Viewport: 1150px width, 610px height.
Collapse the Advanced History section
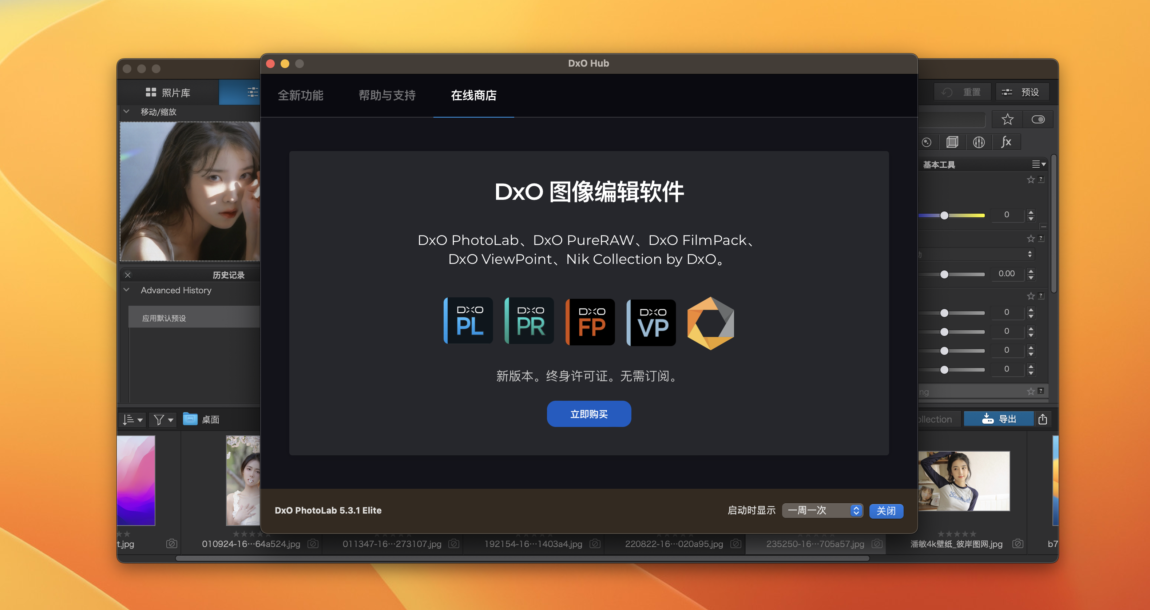pos(127,290)
